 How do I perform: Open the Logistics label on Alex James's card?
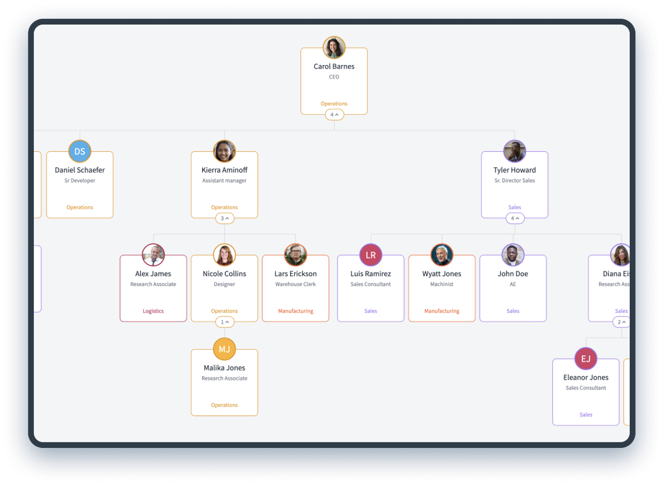click(153, 311)
